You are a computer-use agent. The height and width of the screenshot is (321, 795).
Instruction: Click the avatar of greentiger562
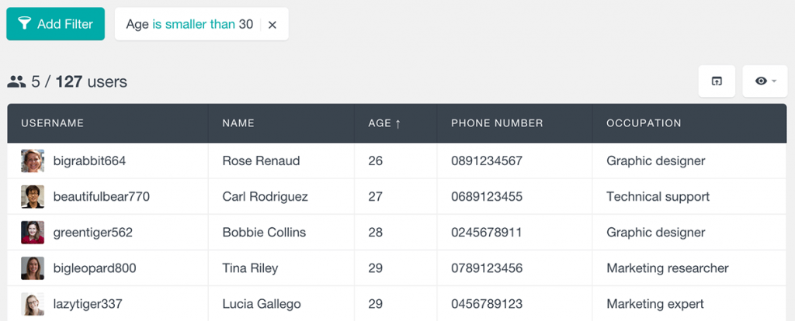tap(33, 233)
